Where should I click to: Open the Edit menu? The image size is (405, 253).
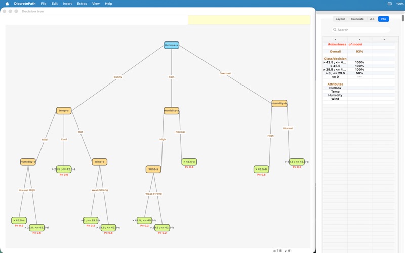coord(55,4)
